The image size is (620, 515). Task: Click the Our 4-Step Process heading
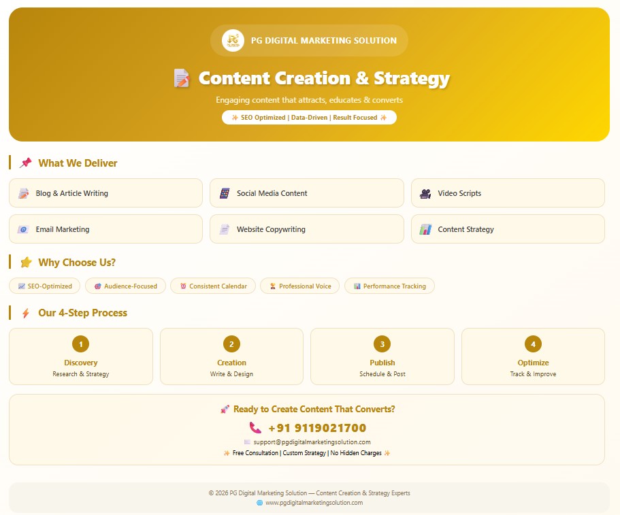point(82,313)
